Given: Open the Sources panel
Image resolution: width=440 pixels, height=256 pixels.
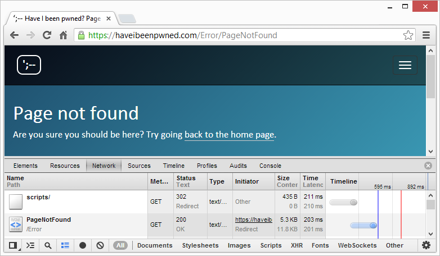Looking at the screenshot, I should tap(139, 166).
